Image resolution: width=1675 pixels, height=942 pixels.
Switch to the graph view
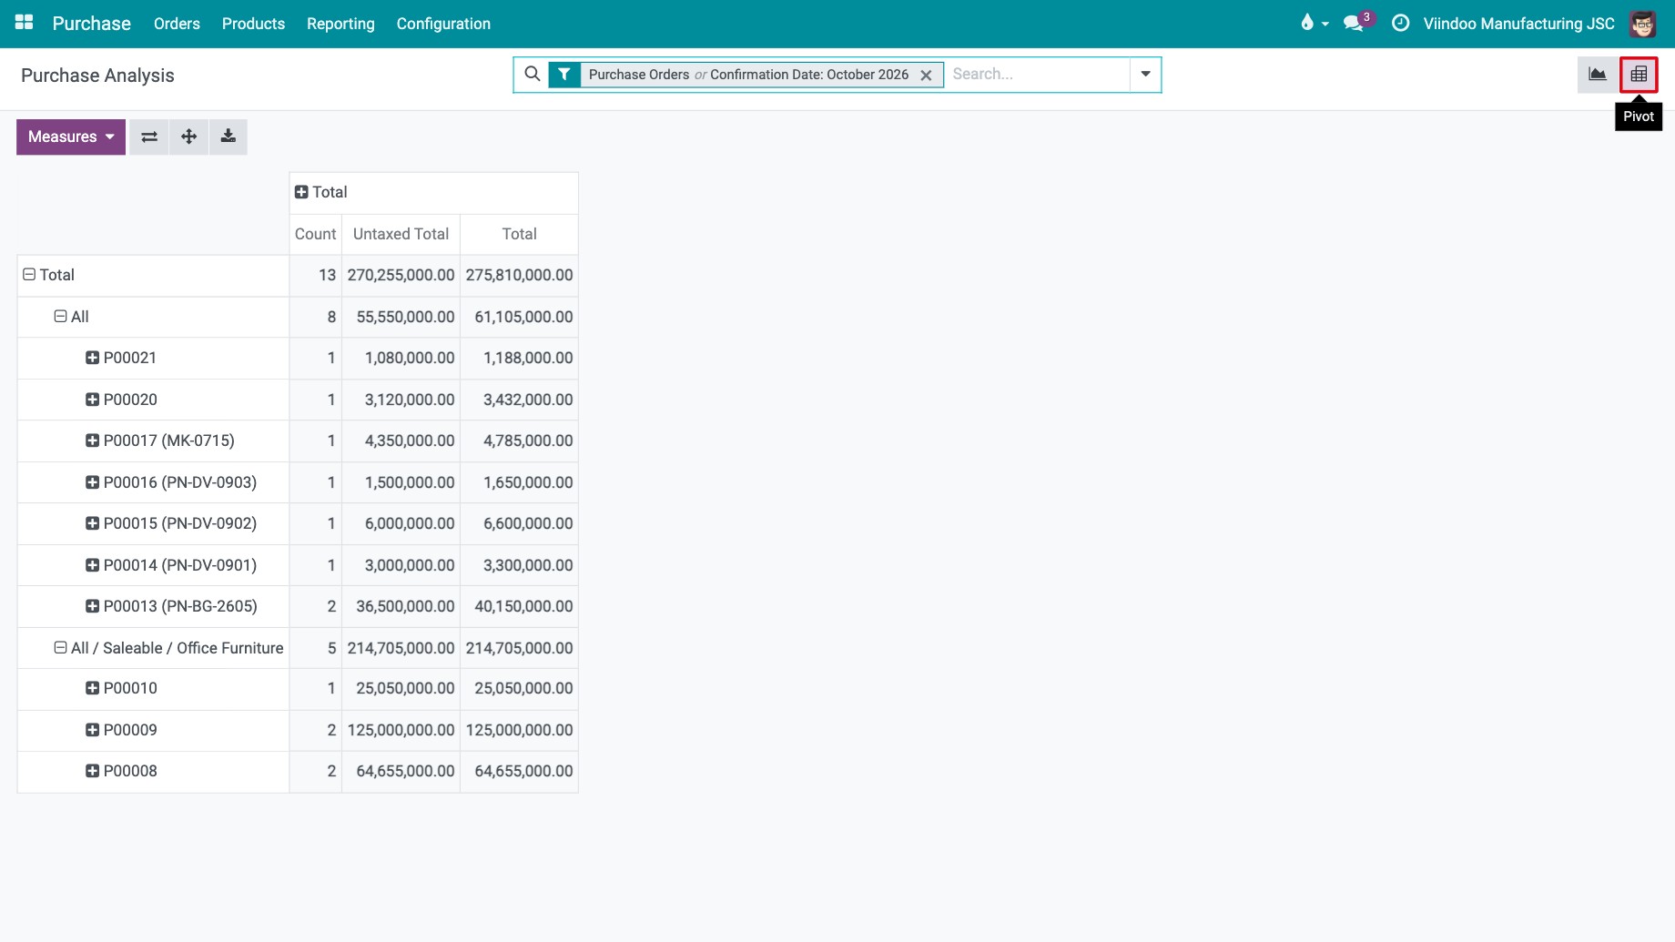[1598, 75]
